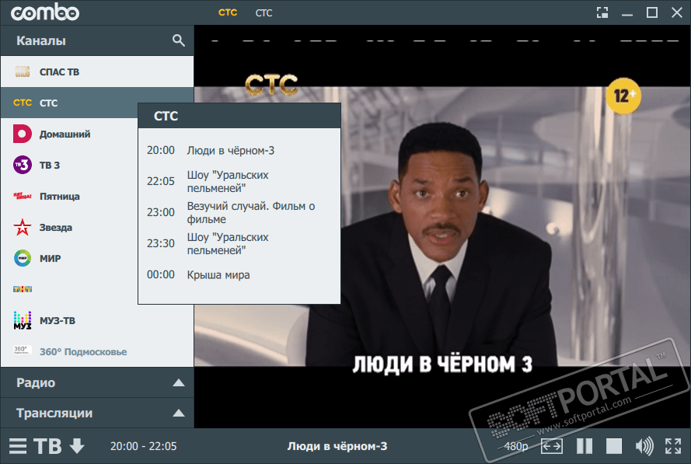Click the ТВ mode icon
Screen dimensions: 691x464
(47, 446)
